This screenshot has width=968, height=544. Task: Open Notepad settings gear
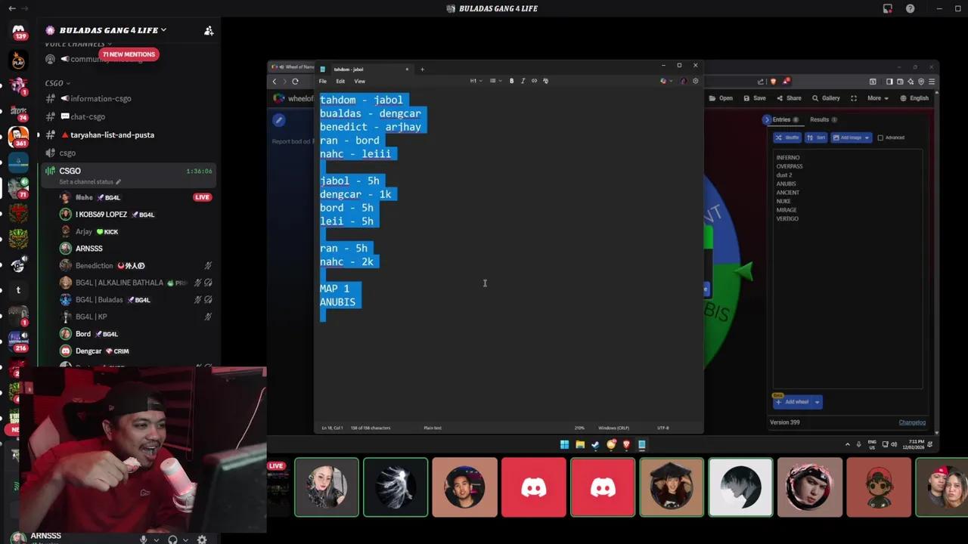coord(696,81)
